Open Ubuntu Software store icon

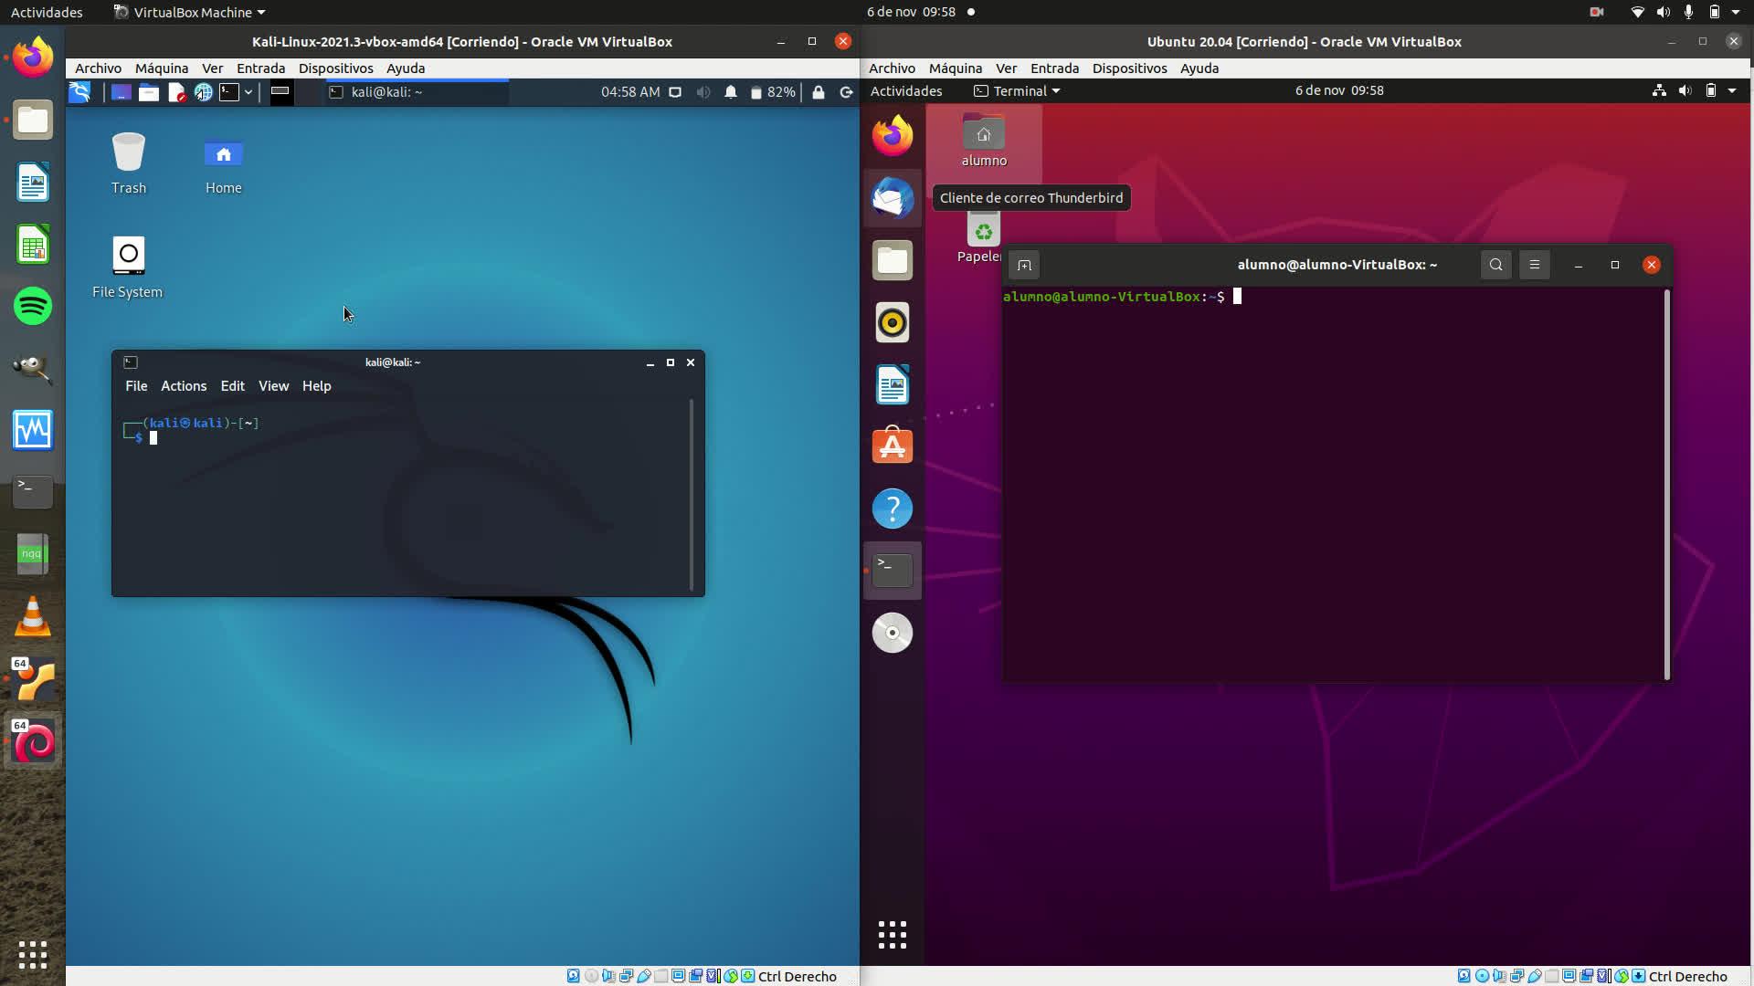point(893,446)
